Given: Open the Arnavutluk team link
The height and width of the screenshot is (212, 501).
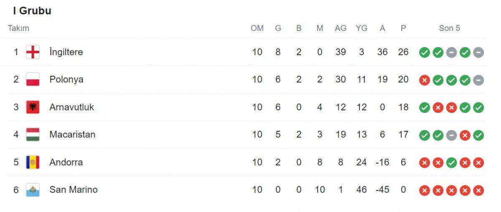Looking at the screenshot, I should [x=71, y=107].
